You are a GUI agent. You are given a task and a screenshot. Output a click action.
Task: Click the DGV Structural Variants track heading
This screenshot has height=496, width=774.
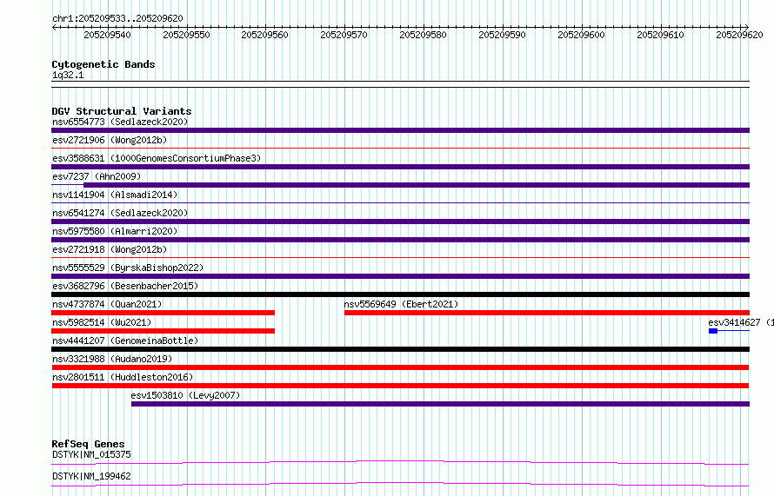click(122, 111)
